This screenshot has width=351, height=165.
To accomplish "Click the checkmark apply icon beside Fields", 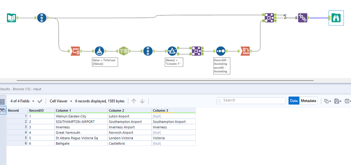I will point(40,101).
